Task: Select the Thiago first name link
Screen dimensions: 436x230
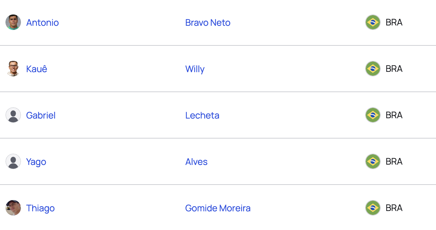Action: (x=41, y=208)
